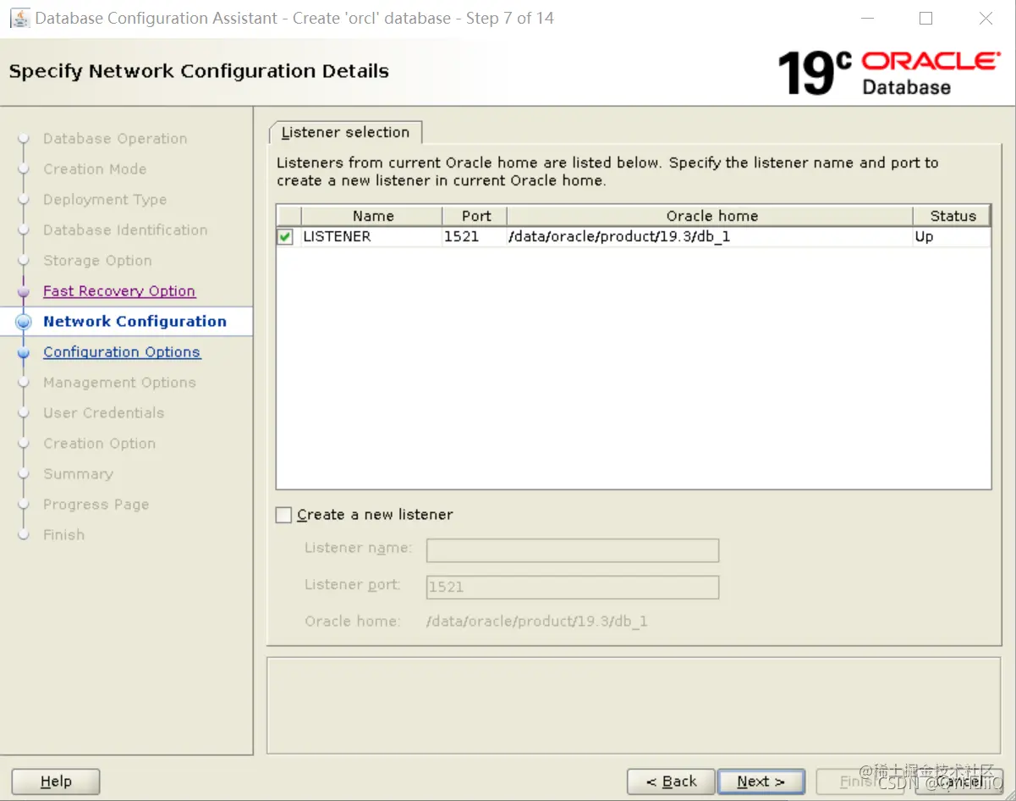Select LISTENER name cell

(371, 237)
